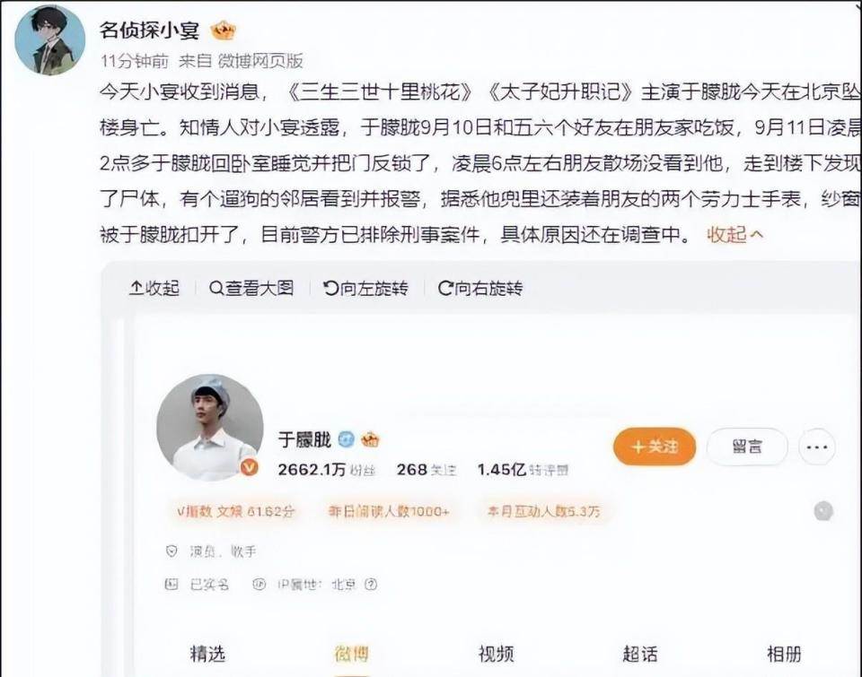The image size is (862, 677).
Task: Open 于朦胧 profile avatar picture
Action: click(x=210, y=428)
